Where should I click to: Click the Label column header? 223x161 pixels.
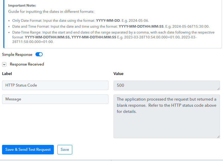pyautogui.click(x=7, y=74)
